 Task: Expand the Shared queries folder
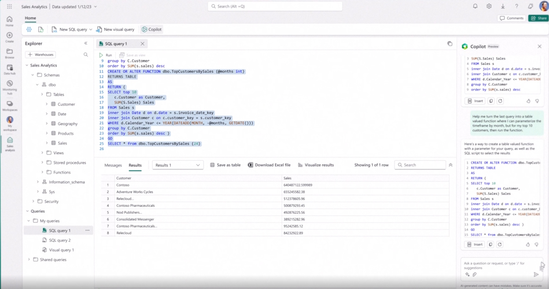point(30,260)
